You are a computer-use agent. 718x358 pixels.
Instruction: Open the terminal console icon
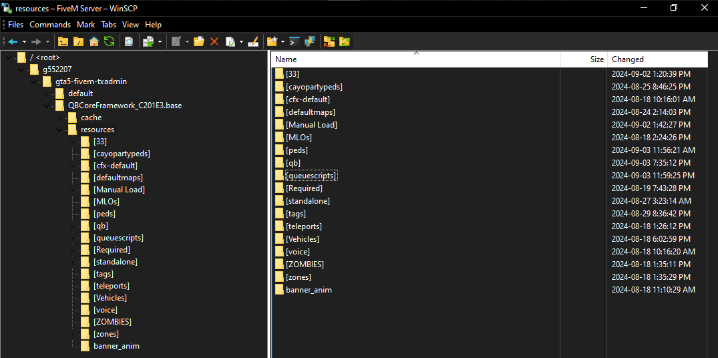coord(295,41)
